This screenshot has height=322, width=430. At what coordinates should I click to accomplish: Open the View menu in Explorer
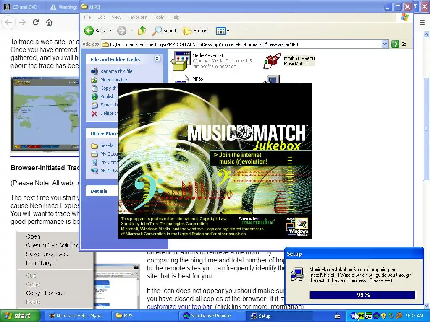tap(116, 17)
